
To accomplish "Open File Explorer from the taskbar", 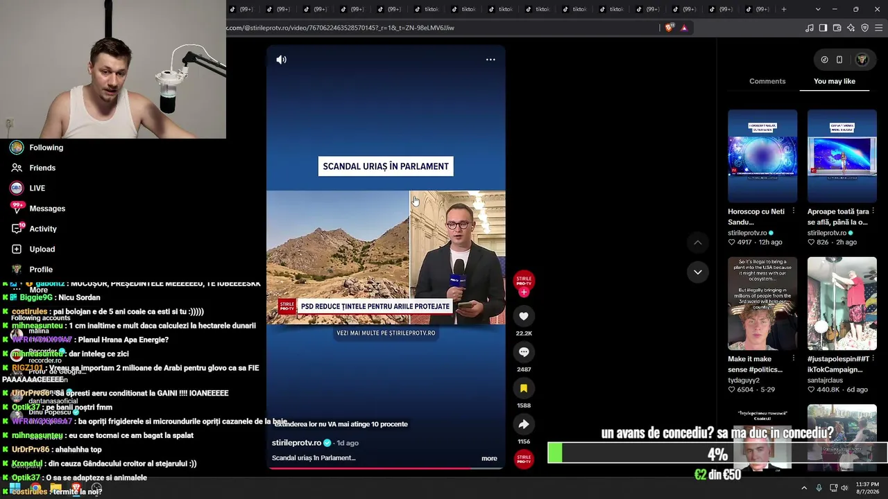I will point(55,488).
